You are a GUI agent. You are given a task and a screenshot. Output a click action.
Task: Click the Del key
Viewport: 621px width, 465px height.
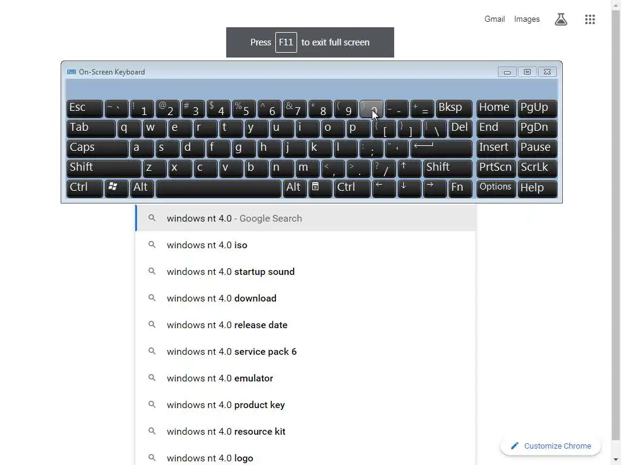coord(460,129)
